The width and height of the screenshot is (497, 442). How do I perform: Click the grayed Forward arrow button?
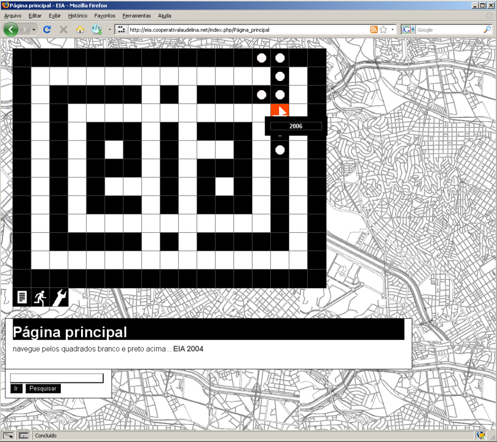click(x=25, y=30)
